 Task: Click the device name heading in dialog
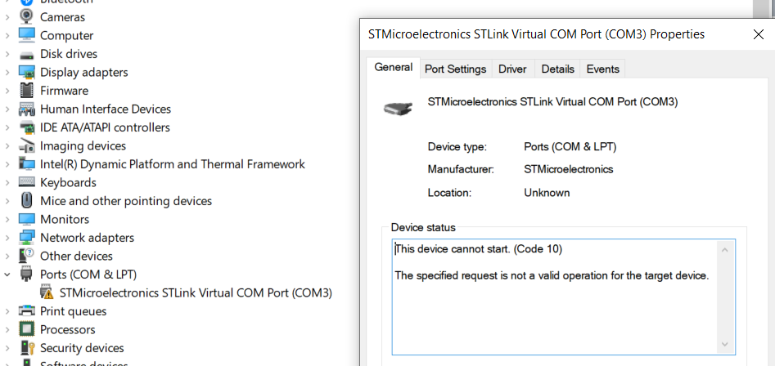tap(552, 102)
